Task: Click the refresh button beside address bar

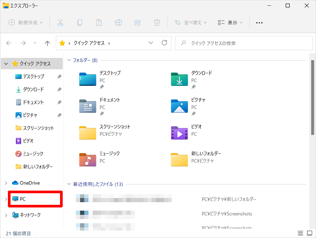Action: (x=164, y=43)
